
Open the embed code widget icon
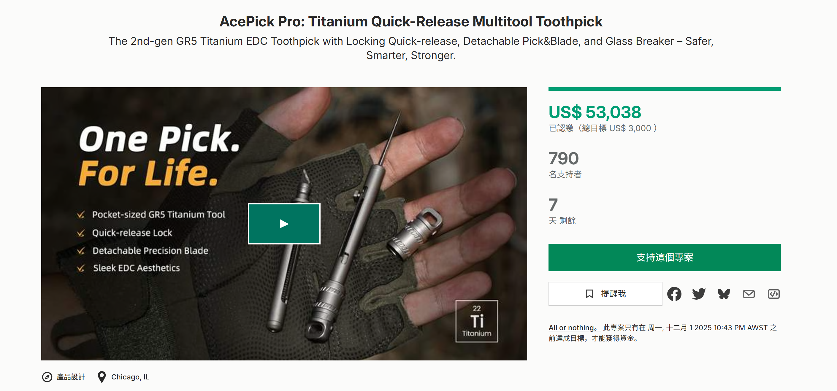(x=773, y=294)
